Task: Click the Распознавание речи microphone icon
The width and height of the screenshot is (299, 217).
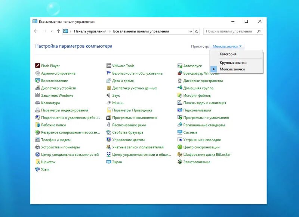Action: tap(109, 125)
